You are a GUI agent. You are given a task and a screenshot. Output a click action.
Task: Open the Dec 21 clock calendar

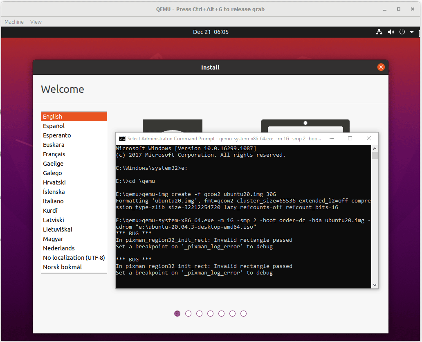click(x=211, y=32)
